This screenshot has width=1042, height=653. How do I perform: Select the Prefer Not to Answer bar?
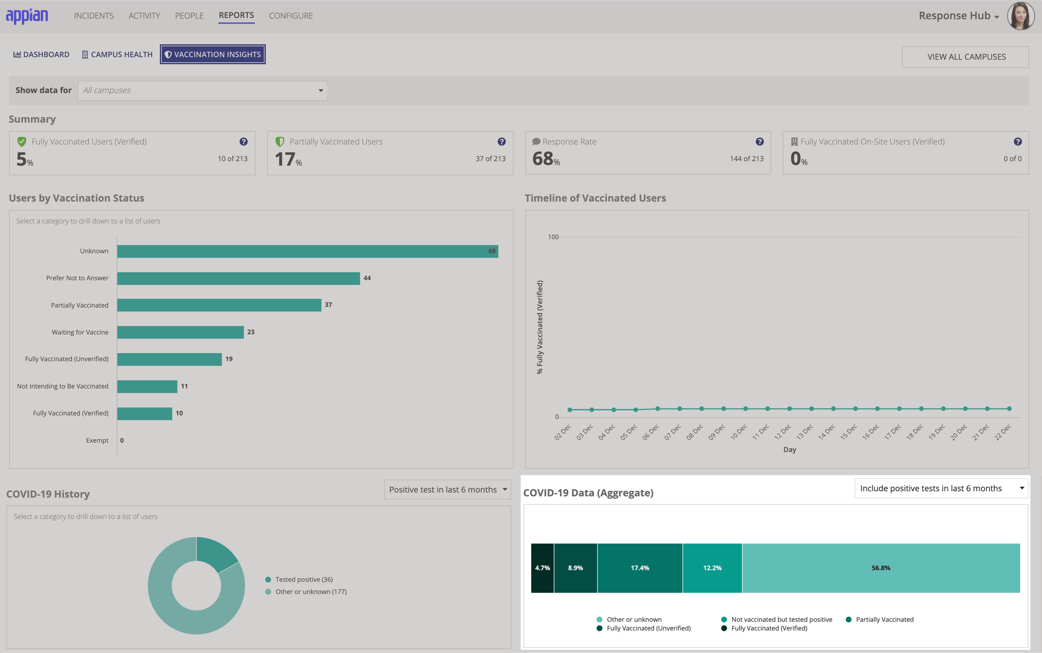point(239,278)
